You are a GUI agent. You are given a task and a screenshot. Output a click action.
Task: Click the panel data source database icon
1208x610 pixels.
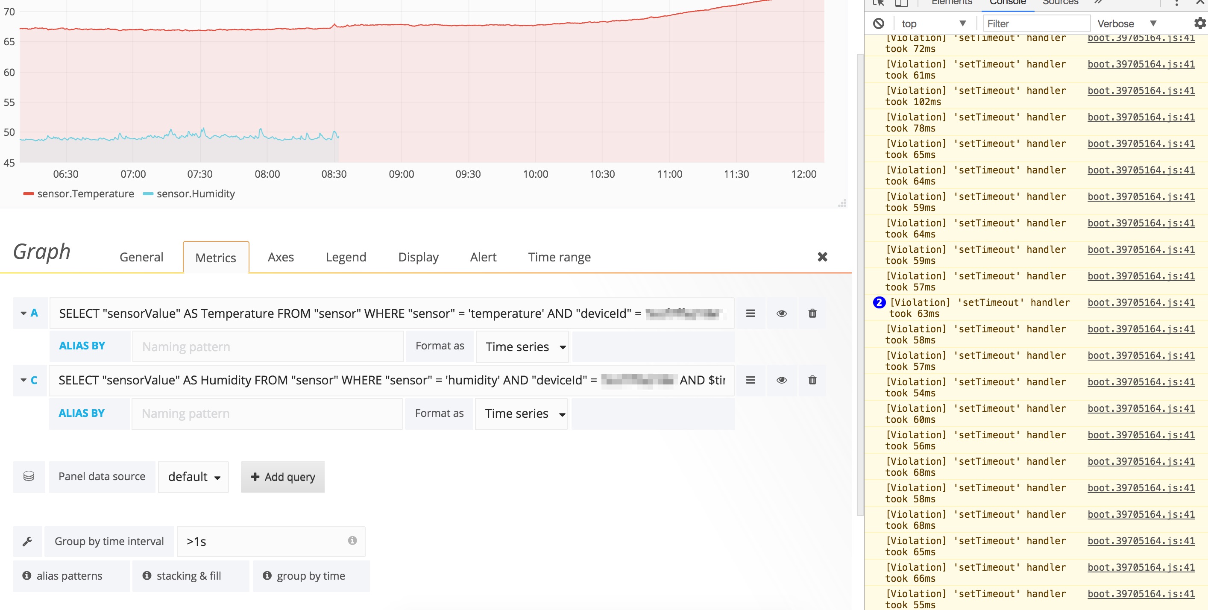[29, 476]
